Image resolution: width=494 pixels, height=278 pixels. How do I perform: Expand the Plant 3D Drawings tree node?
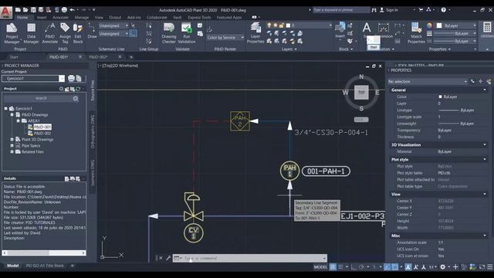pos(12,139)
